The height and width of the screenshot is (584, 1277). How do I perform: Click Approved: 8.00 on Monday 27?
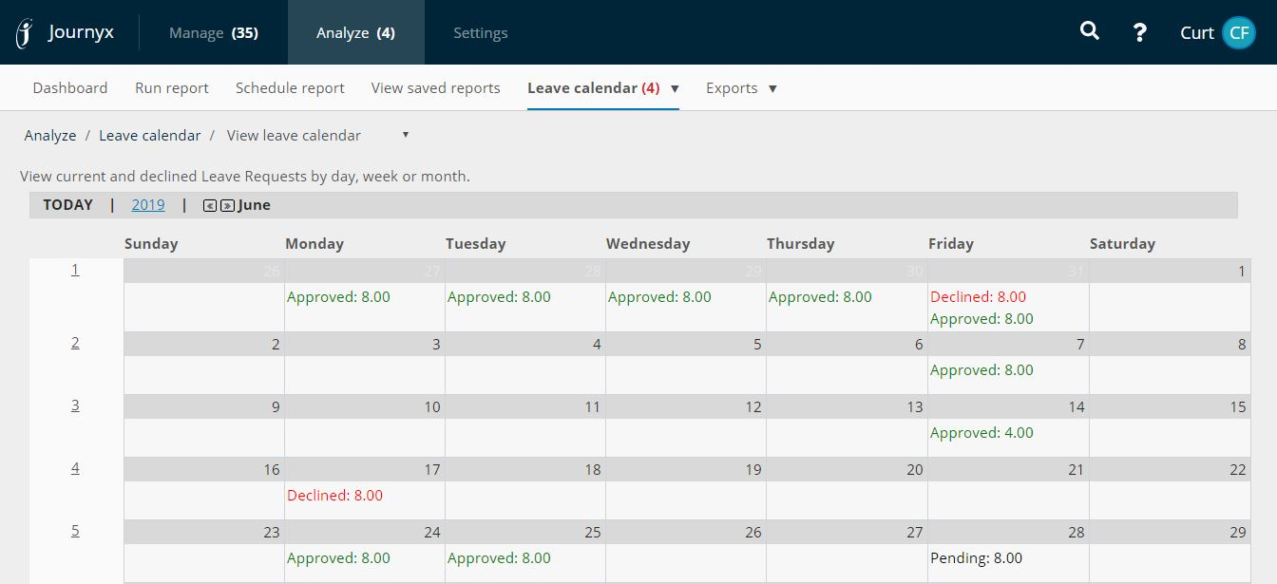[x=338, y=296]
